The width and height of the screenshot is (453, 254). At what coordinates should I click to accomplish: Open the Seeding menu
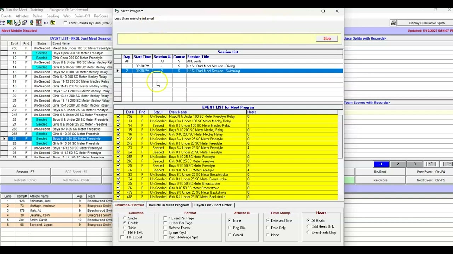point(53,16)
